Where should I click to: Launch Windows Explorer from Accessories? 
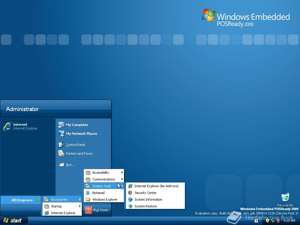coord(104,199)
